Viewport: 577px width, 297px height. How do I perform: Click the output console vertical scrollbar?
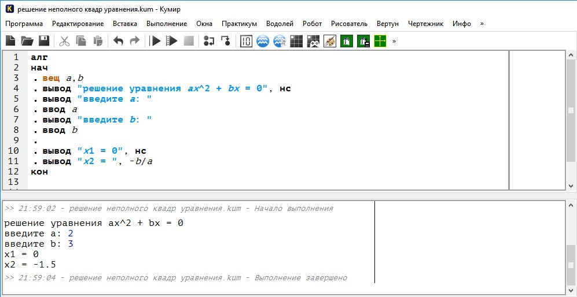tap(571, 254)
